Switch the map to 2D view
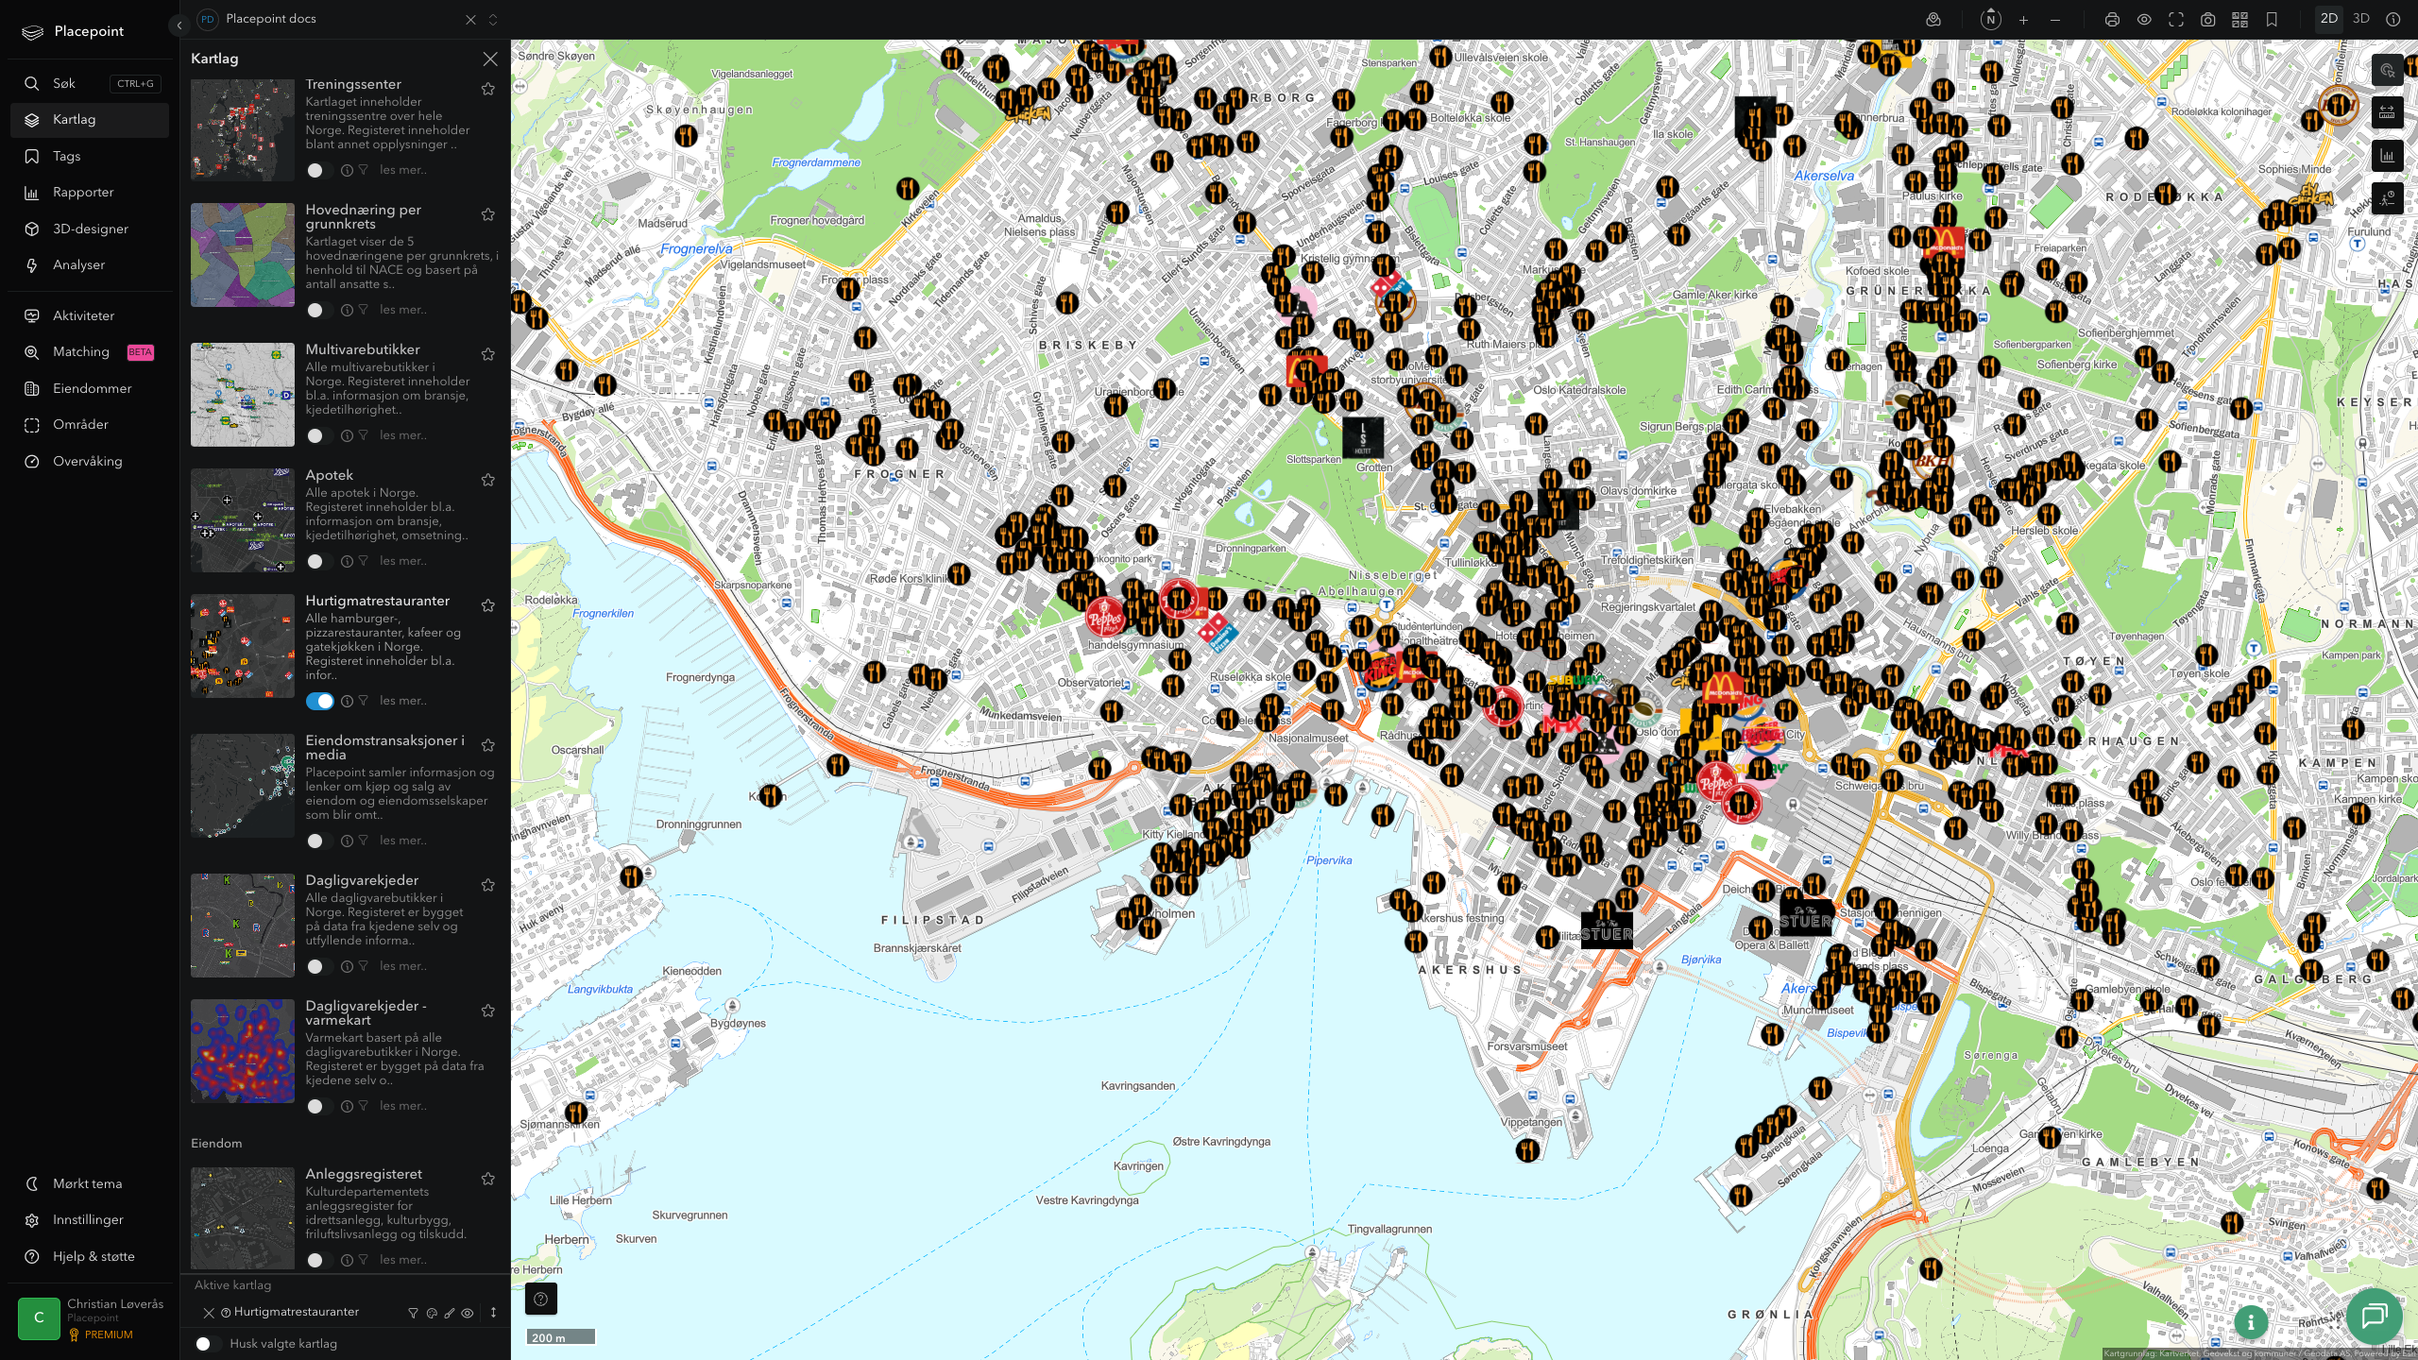2418x1360 pixels. [x=2329, y=19]
